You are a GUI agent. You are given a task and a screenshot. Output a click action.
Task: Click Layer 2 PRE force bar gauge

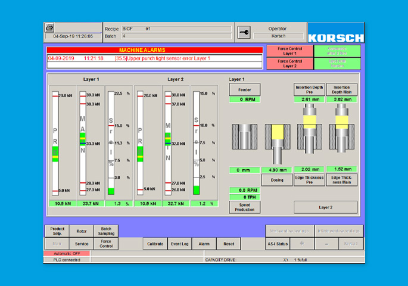(x=140, y=143)
